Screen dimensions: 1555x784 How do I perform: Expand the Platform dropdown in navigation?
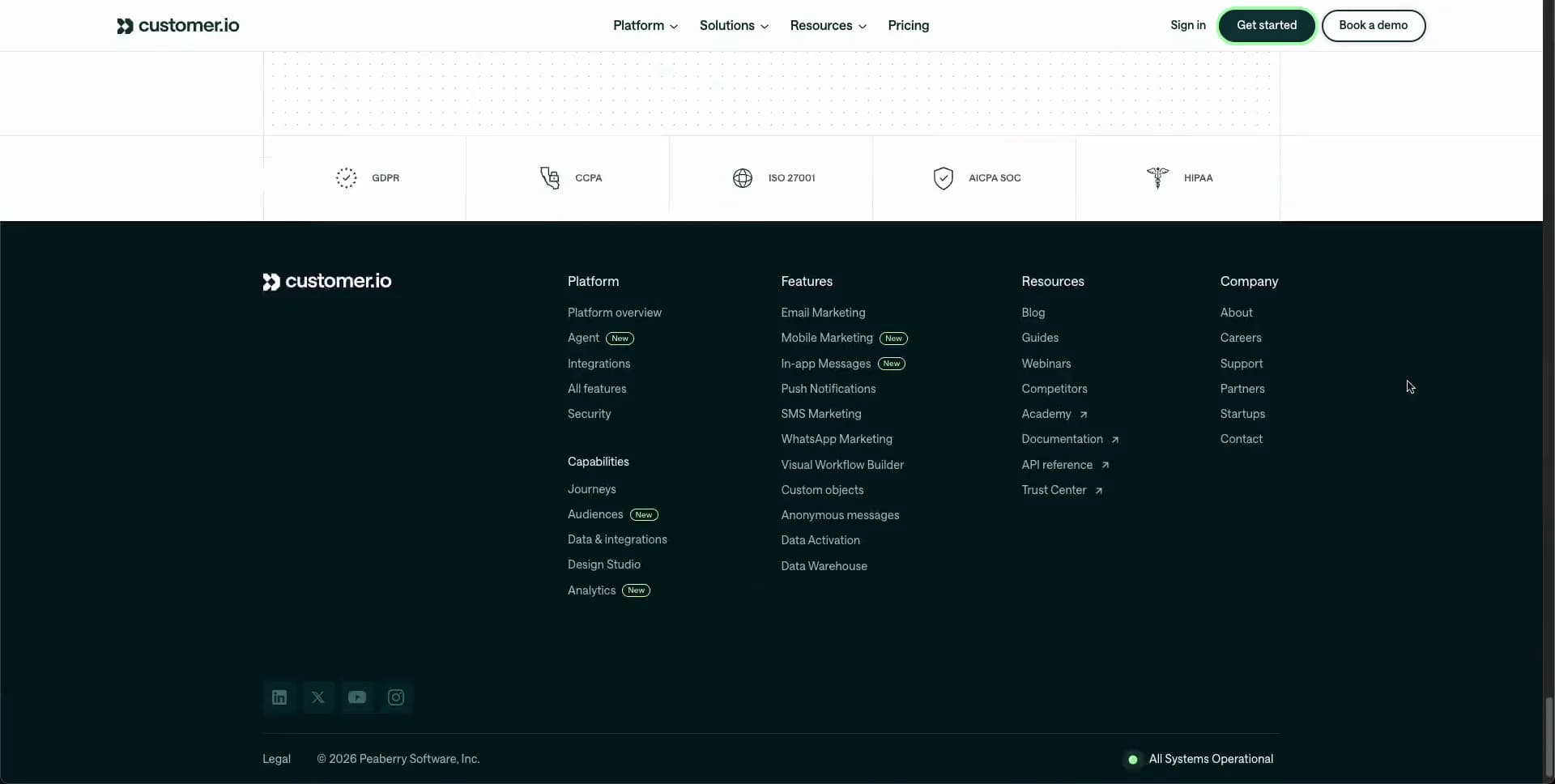pos(645,26)
